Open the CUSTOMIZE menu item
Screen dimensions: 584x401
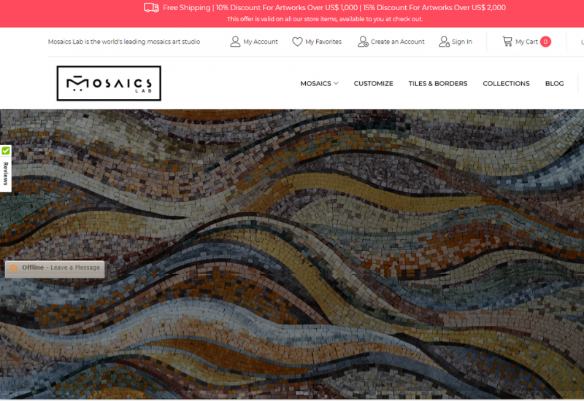373,84
